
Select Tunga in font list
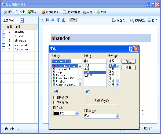pyautogui.click(x=65, y=72)
